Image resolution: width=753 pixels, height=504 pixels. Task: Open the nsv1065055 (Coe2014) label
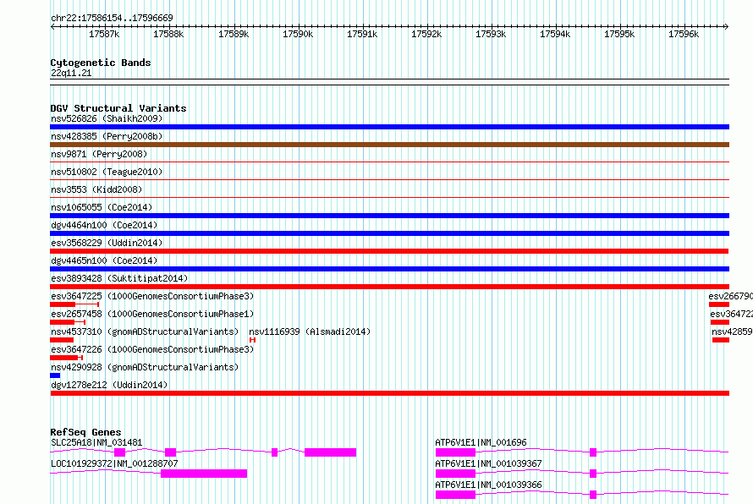point(102,207)
